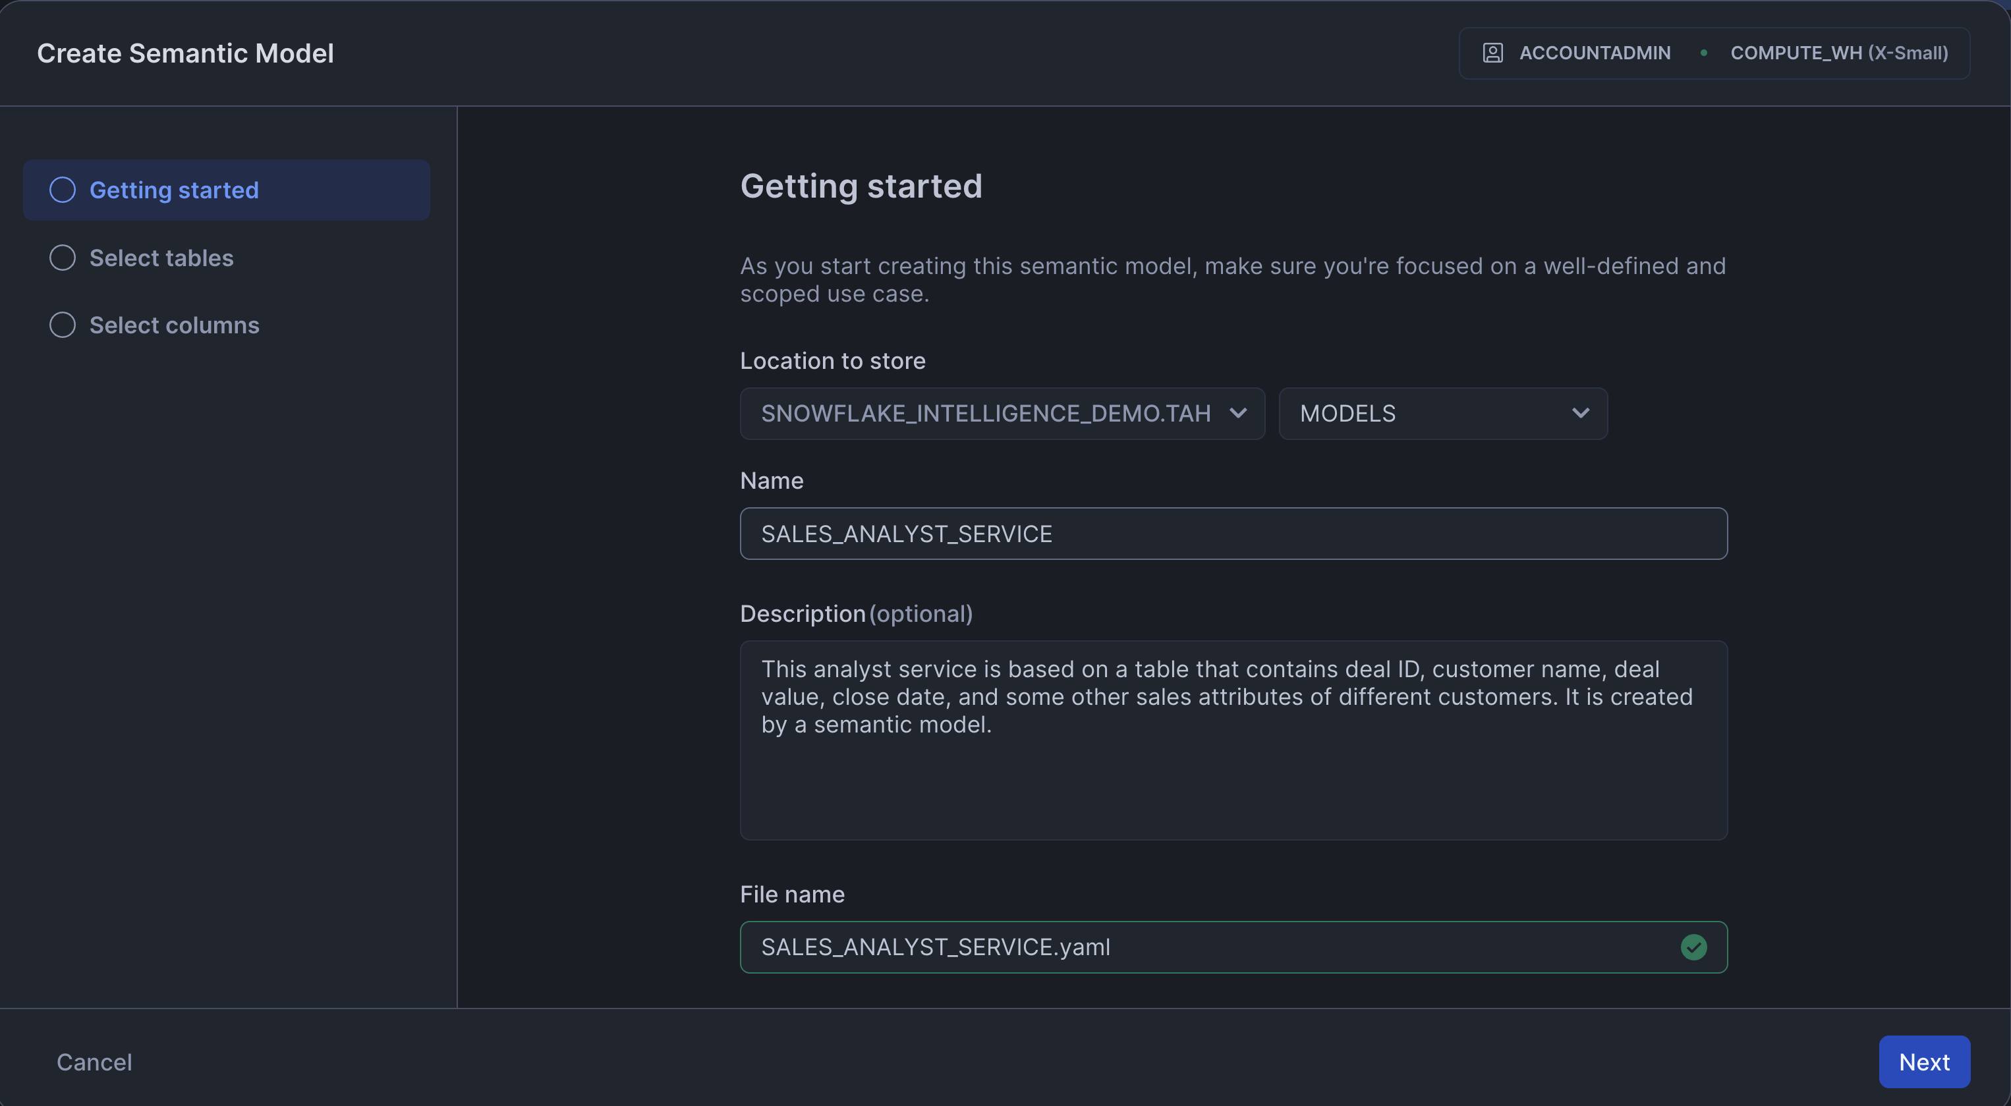Image resolution: width=2011 pixels, height=1106 pixels.
Task: Click chevron arrow on MODELS dropdown
Action: (1580, 414)
